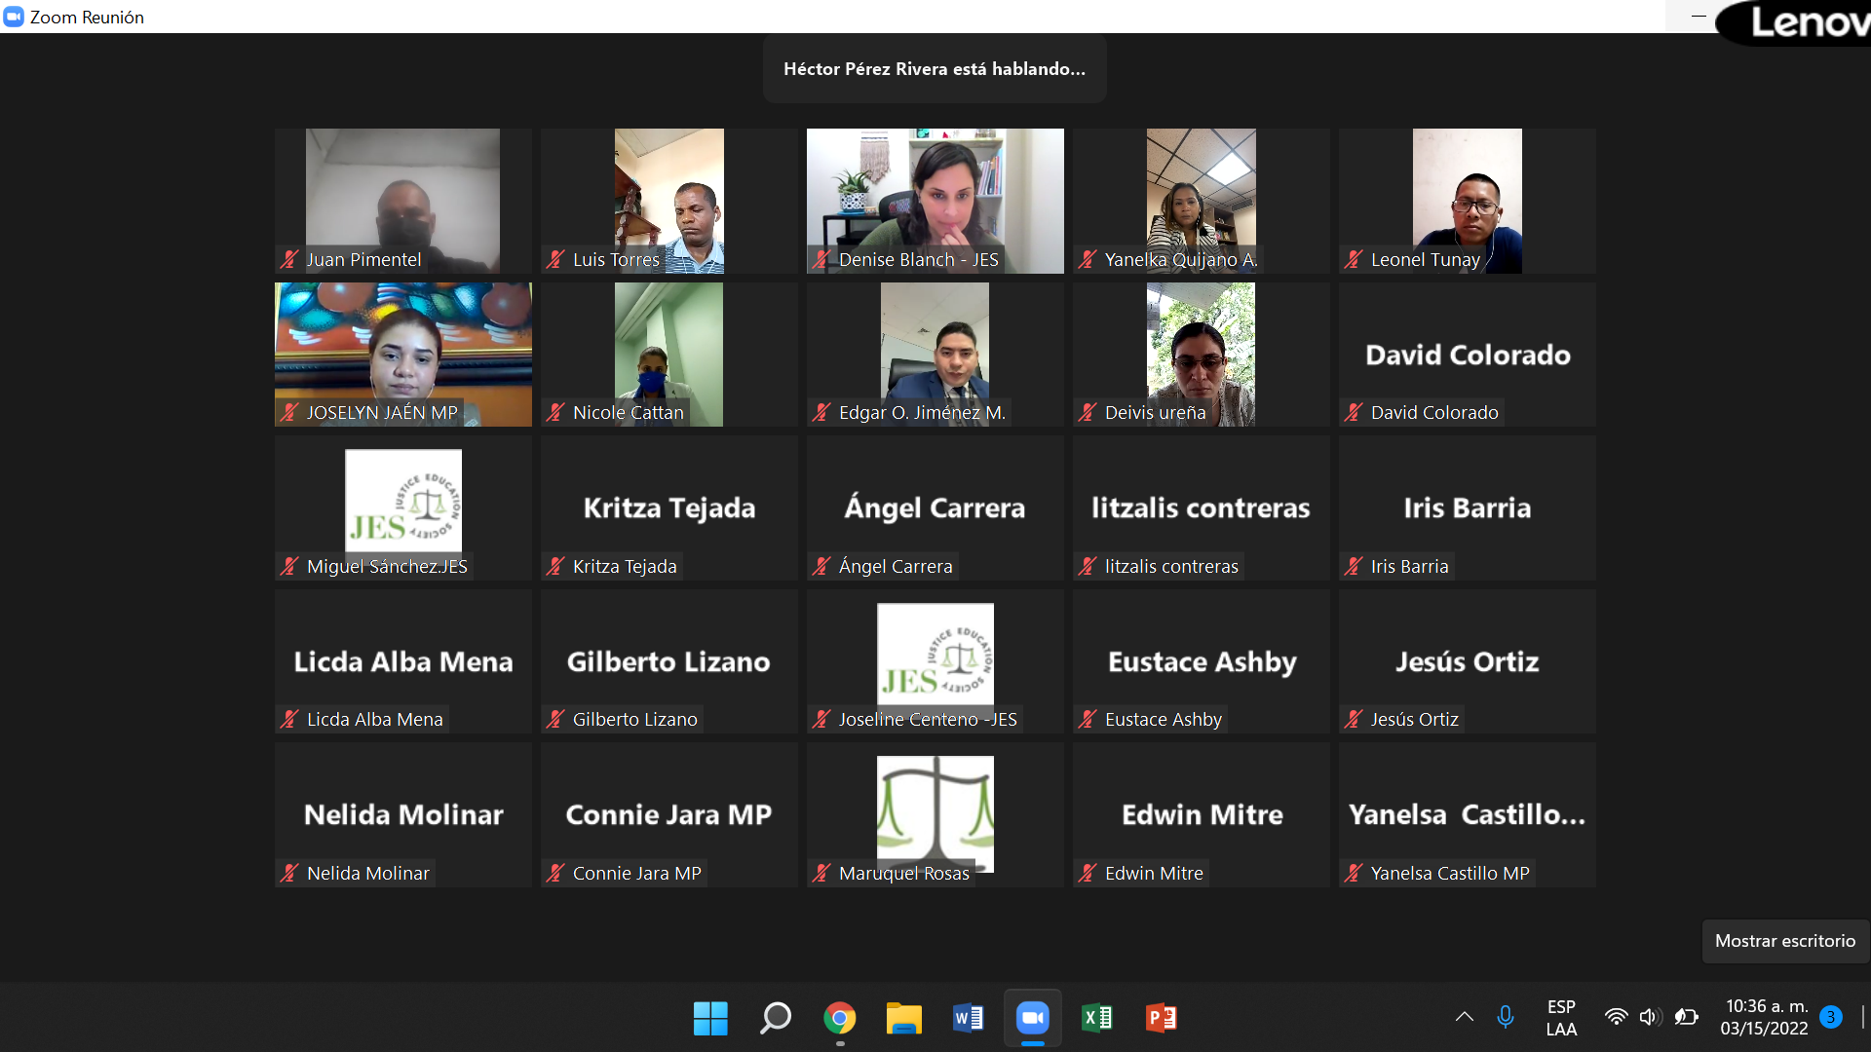
Task: Select Edgar O. Jiménez's video tile
Action: click(935, 355)
